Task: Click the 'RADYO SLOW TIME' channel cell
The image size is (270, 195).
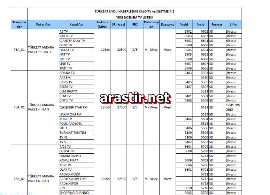Action: [x=76, y=179]
